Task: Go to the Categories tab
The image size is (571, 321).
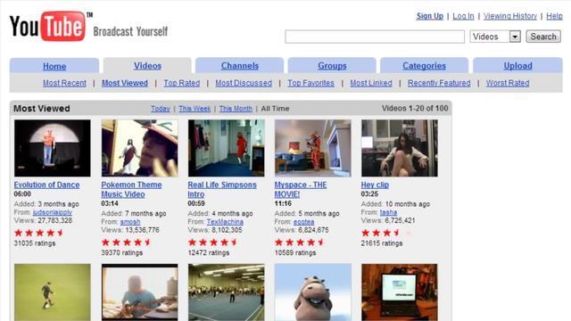Action: (425, 66)
